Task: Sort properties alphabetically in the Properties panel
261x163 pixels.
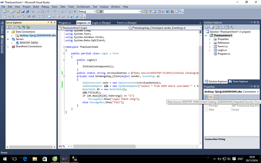Action: coord(211,97)
